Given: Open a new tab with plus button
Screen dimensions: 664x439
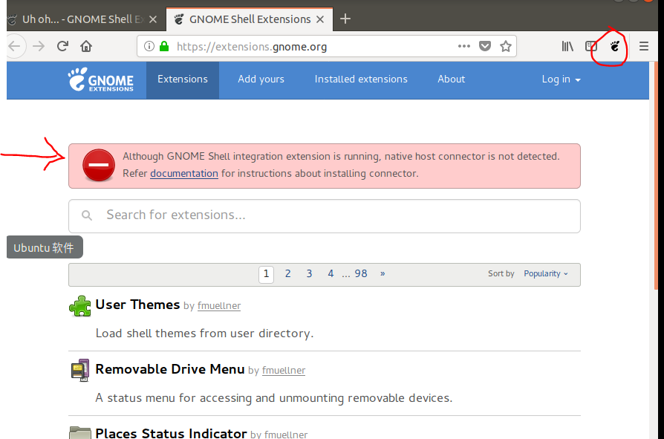Looking at the screenshot, I should pyautogui.click(x=345, y=19).
